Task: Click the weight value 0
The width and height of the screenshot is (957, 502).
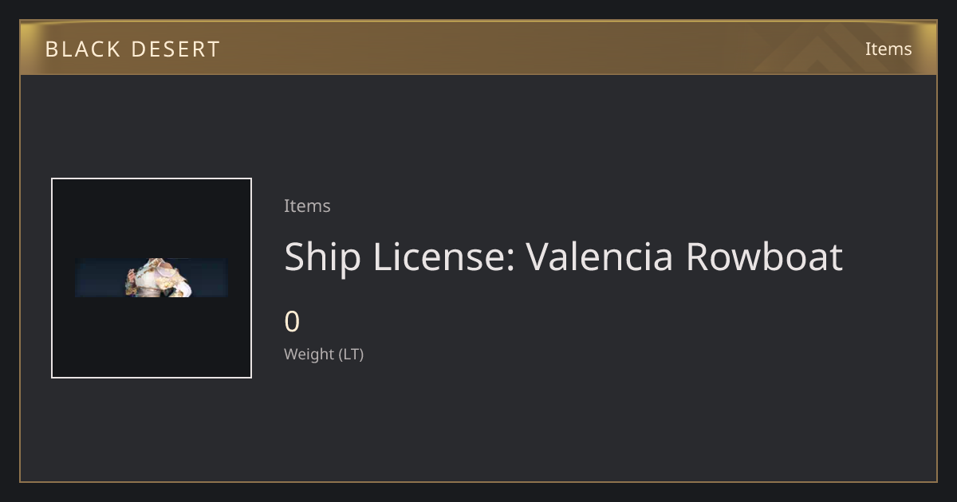Action: point(292,322)
